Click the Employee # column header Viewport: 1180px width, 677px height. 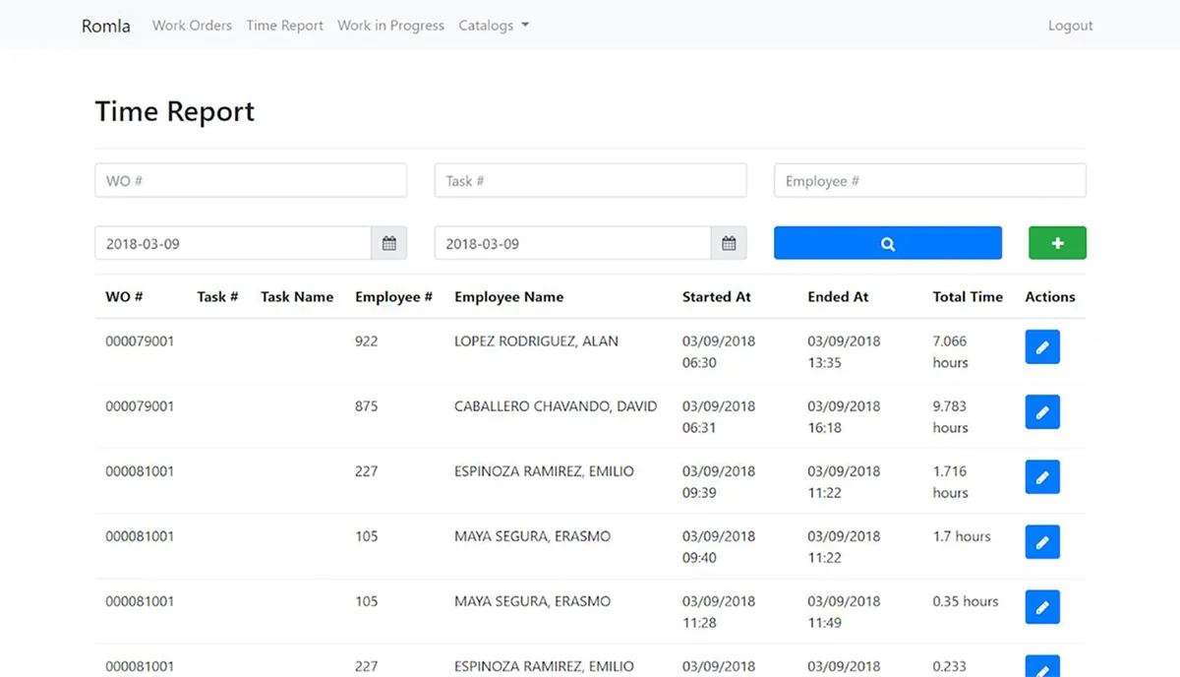tap(393, 296)
